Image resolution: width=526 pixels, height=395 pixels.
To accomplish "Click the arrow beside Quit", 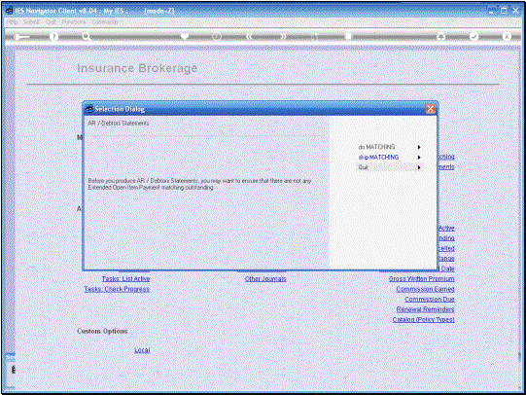I will pyautogui.click(x=419, y=167).
